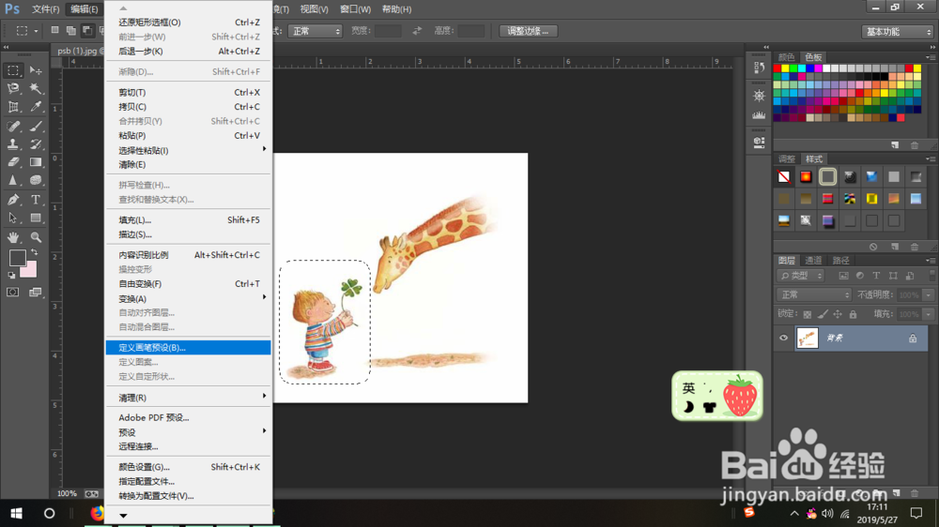Toggle visibility of the 背景 layer
939x527 pixels.
(783, 338)
